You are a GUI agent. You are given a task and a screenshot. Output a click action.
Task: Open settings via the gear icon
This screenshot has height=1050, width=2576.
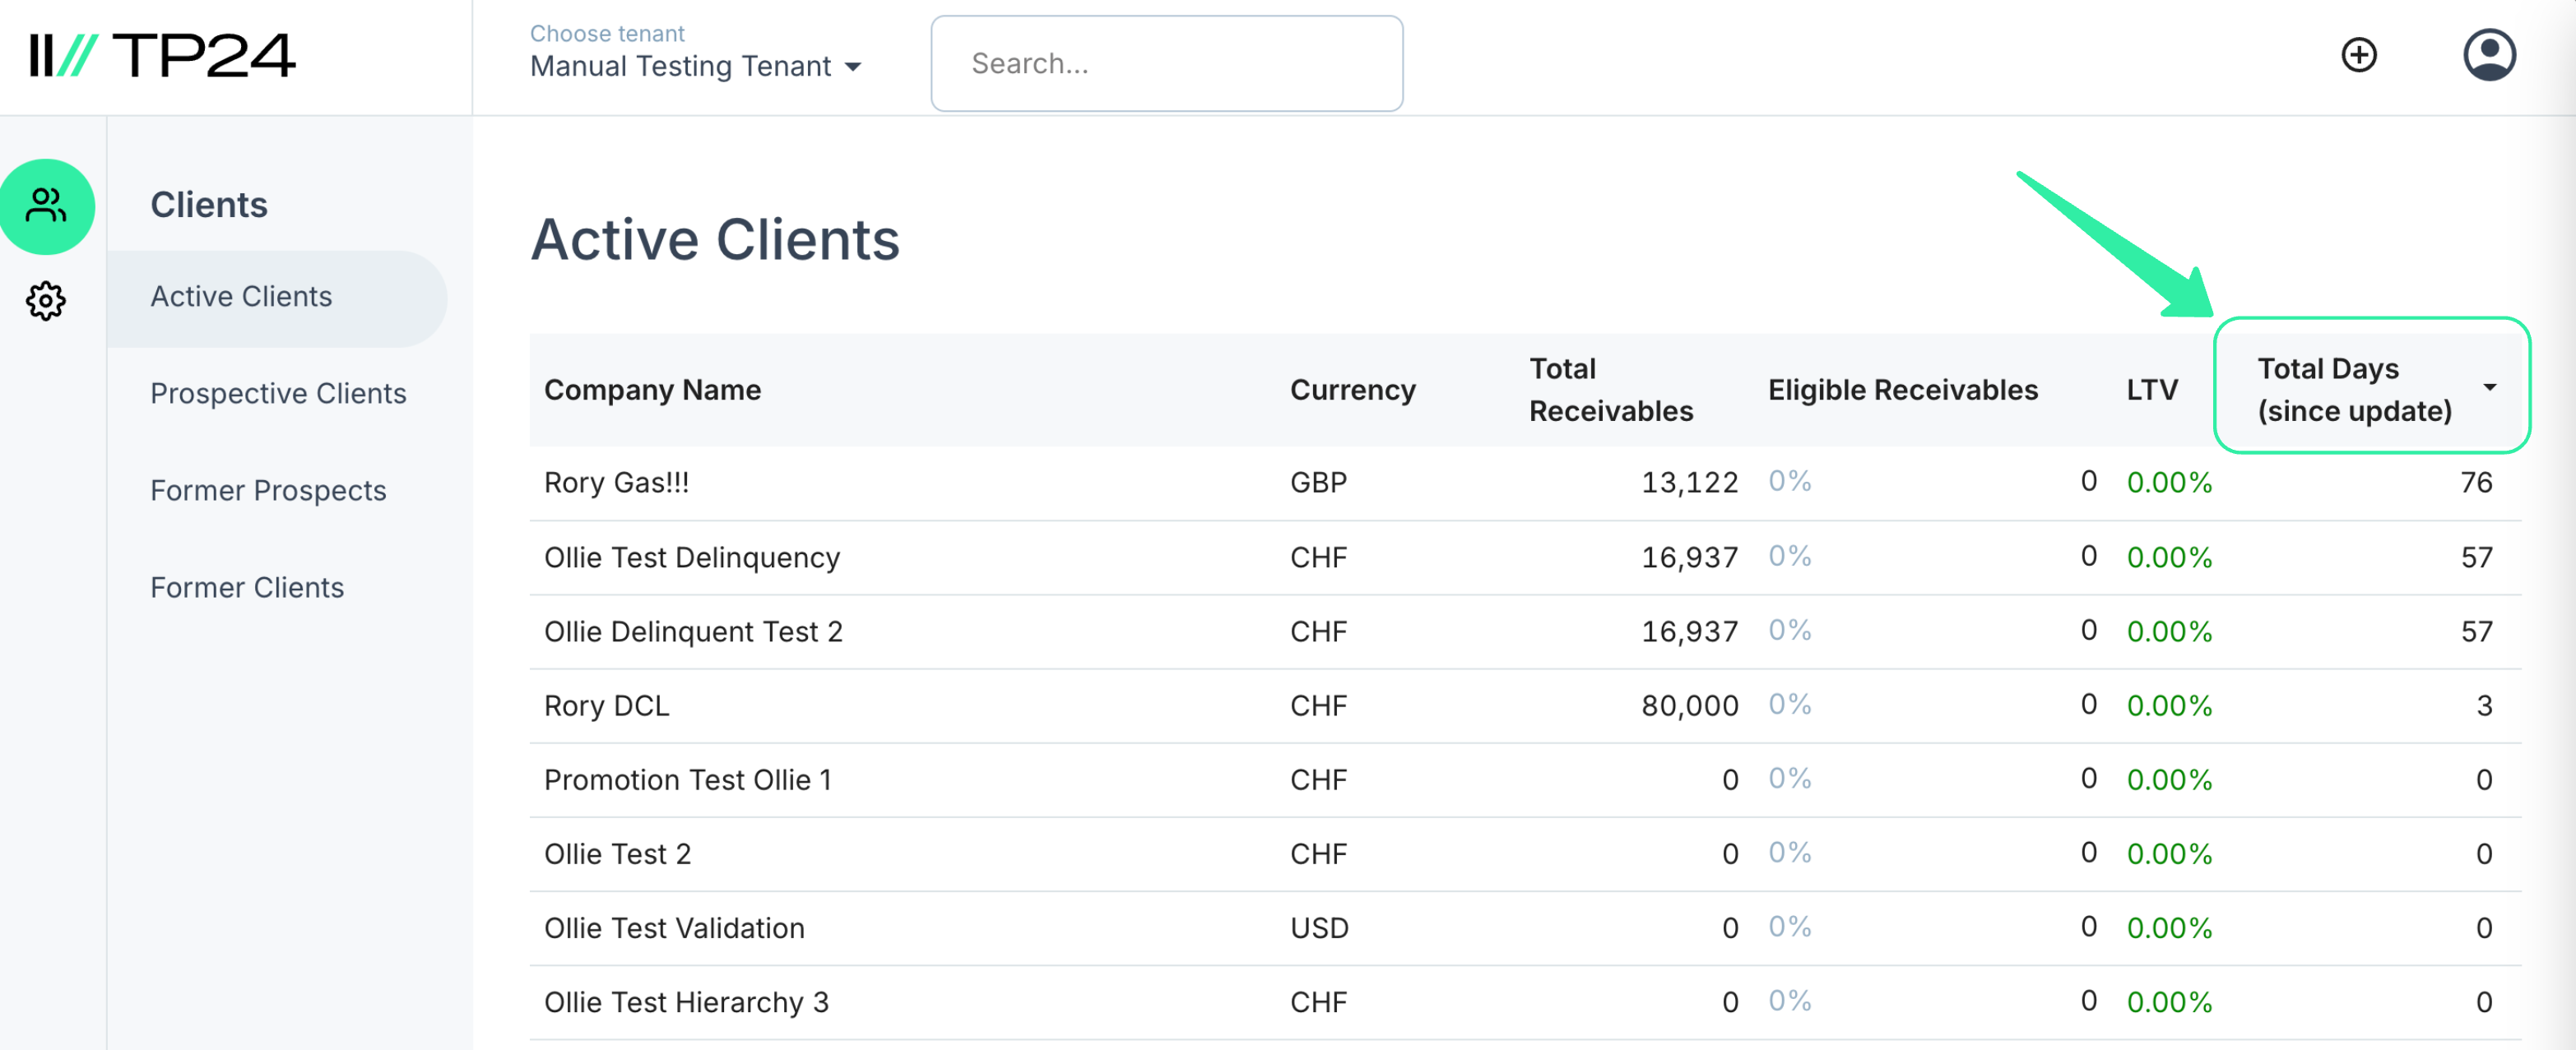pyautogui.click(x=46, y=302)
